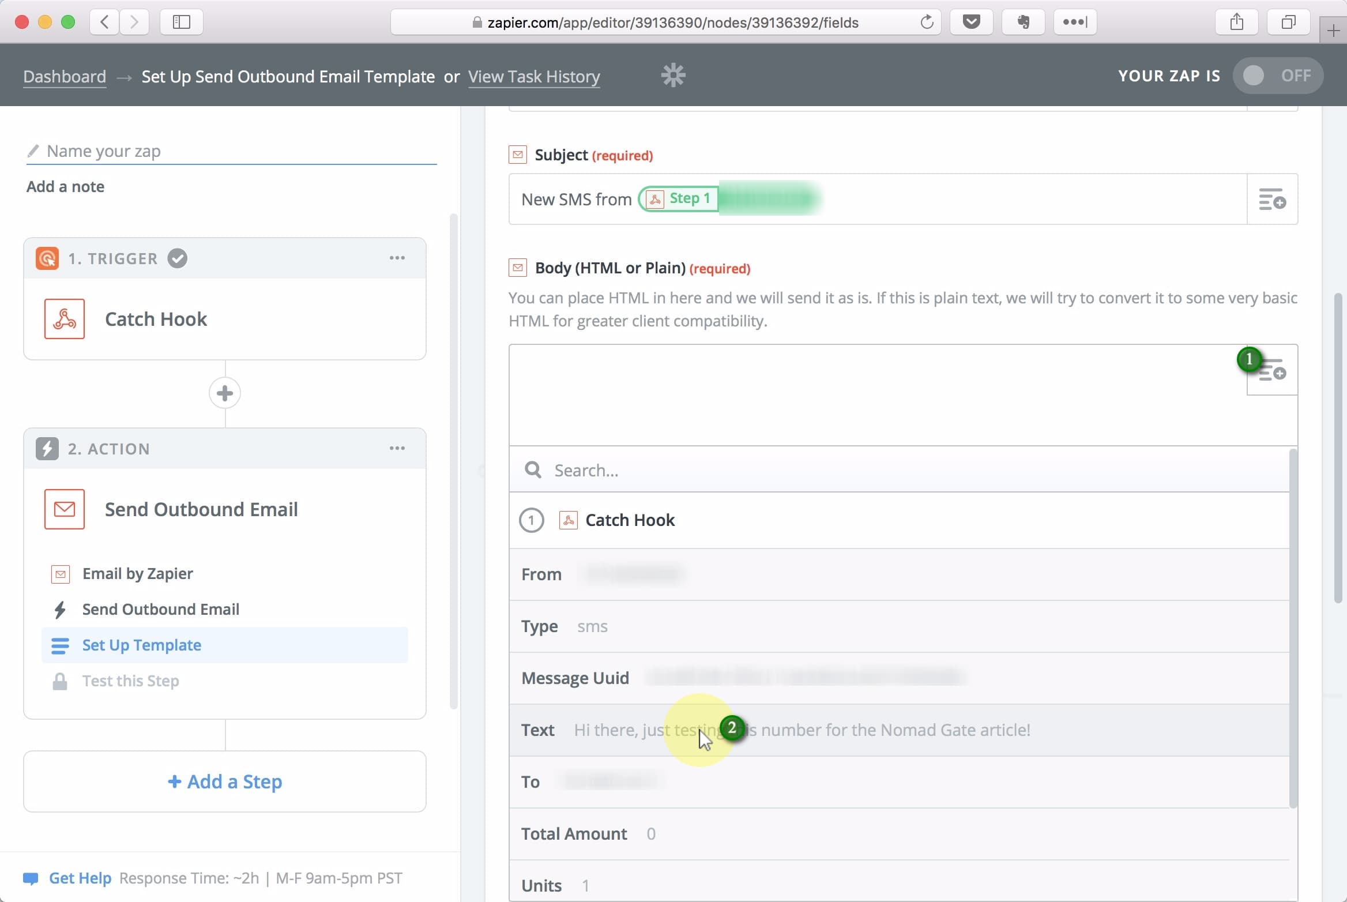1347x902 pixels.
Task: Click the plus button between steps
Action: (x=225, y=393)
